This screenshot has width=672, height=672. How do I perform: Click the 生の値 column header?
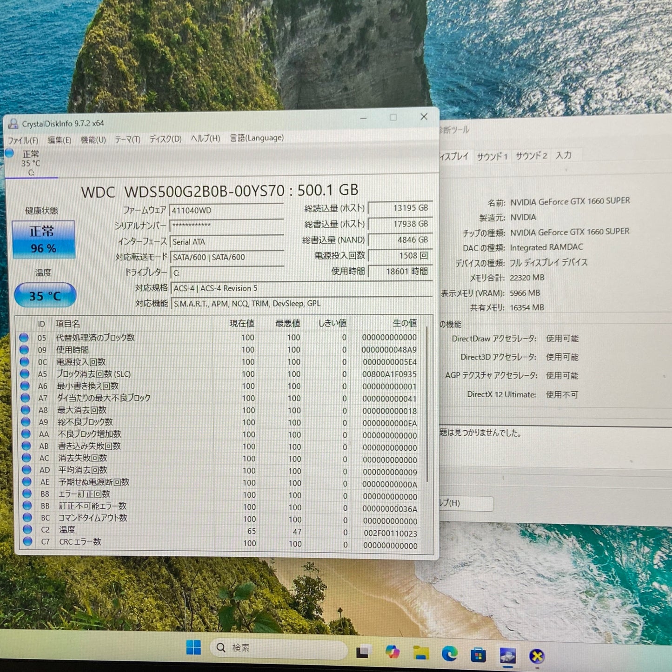[405, 323]
